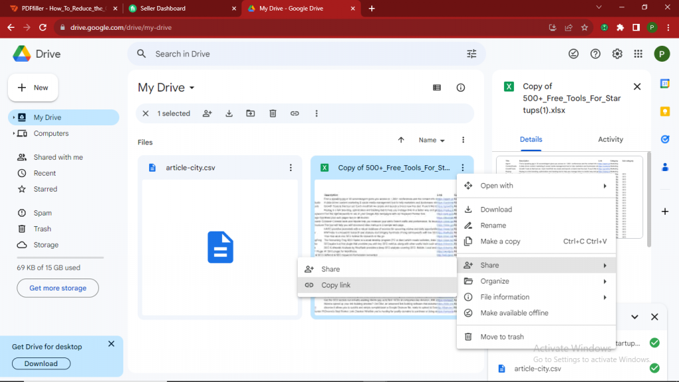Download Drive for desktop
Viewport: 679px width, 382px height.
click(x=40, y=363)
